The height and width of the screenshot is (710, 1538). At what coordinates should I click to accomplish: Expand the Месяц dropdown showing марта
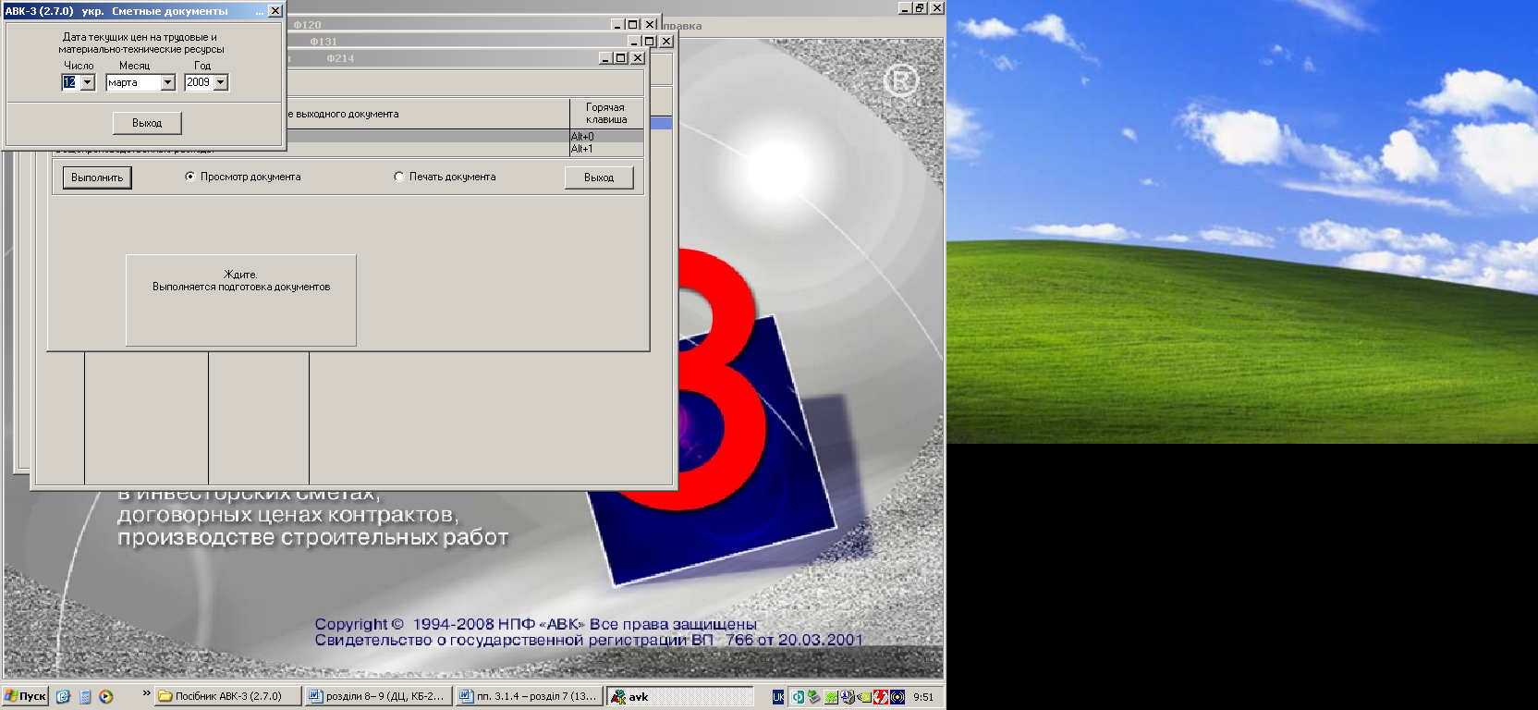167,82
